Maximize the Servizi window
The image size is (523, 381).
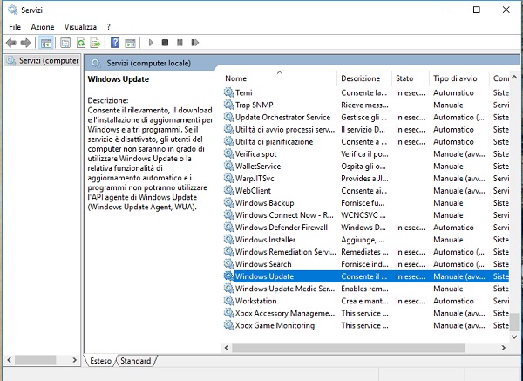point(477,10)
